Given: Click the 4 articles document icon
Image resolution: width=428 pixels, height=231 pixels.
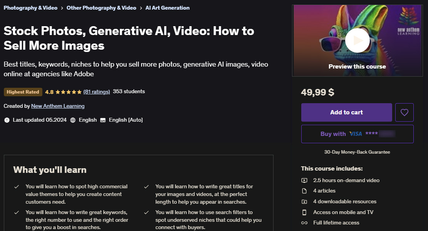Looking at the screenshot, I should (x=304, y=191).
